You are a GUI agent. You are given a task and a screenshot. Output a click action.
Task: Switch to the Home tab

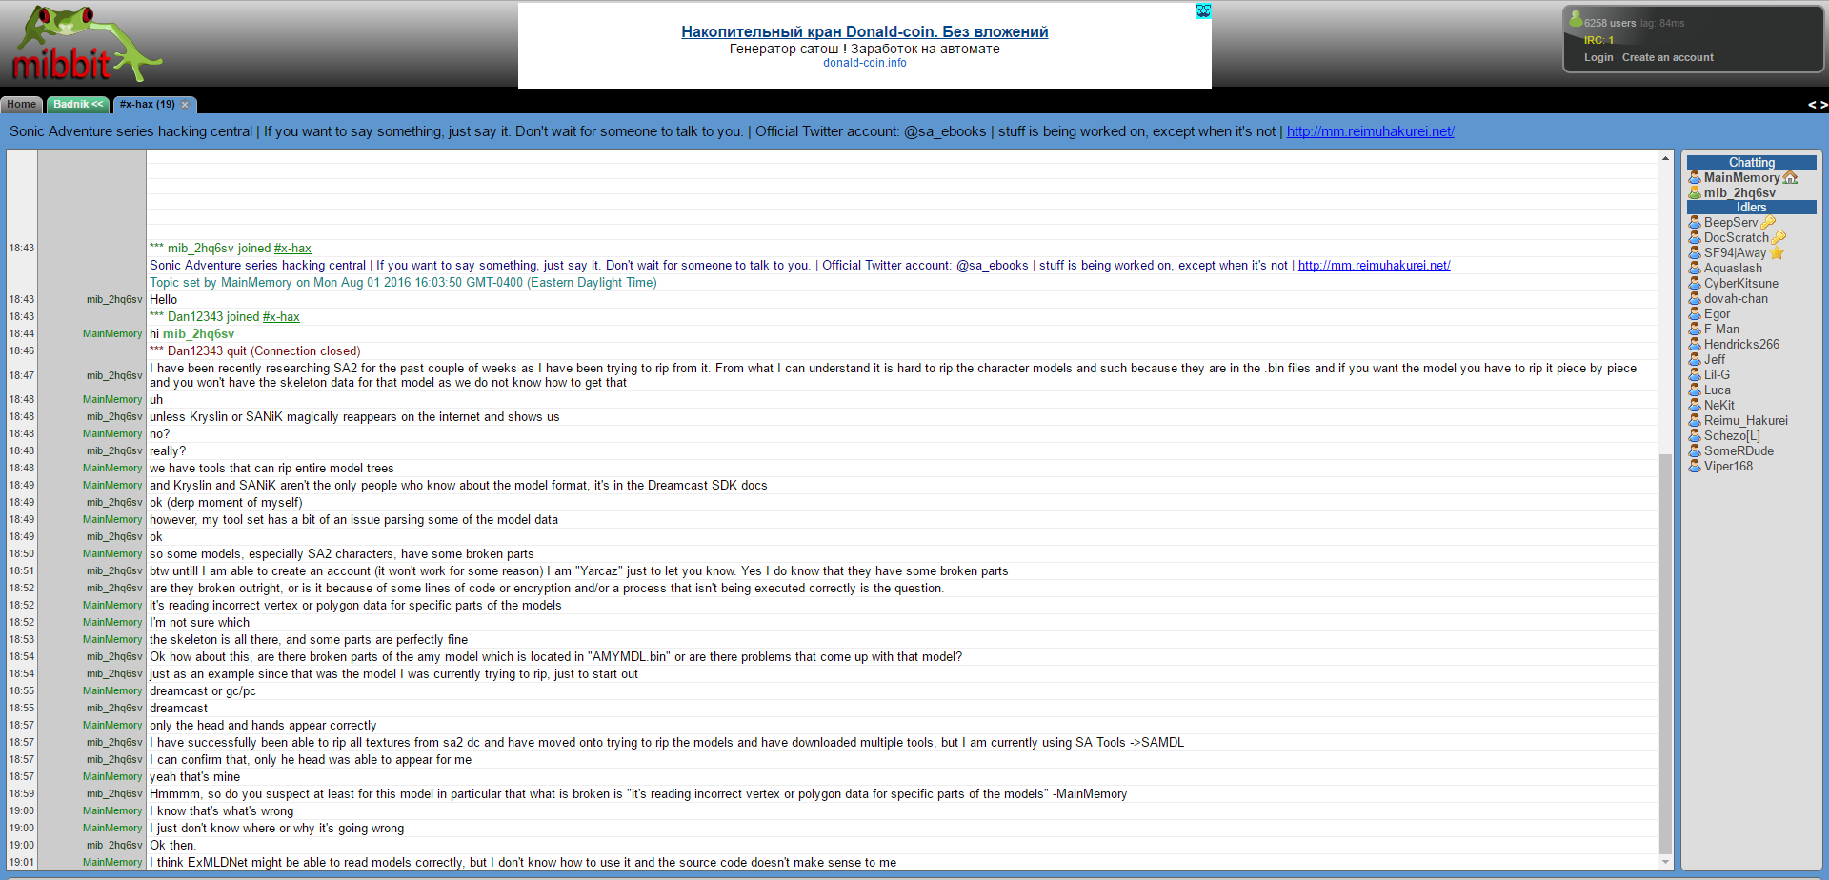(21, 105)
